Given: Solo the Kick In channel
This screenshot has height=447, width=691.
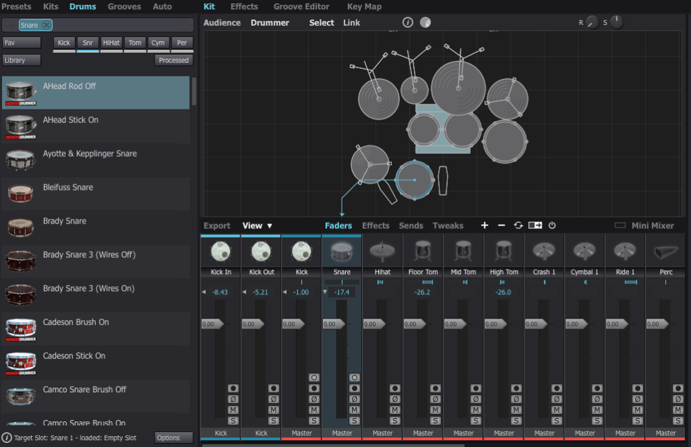Looking at the screenshot, I should point(233,421).
